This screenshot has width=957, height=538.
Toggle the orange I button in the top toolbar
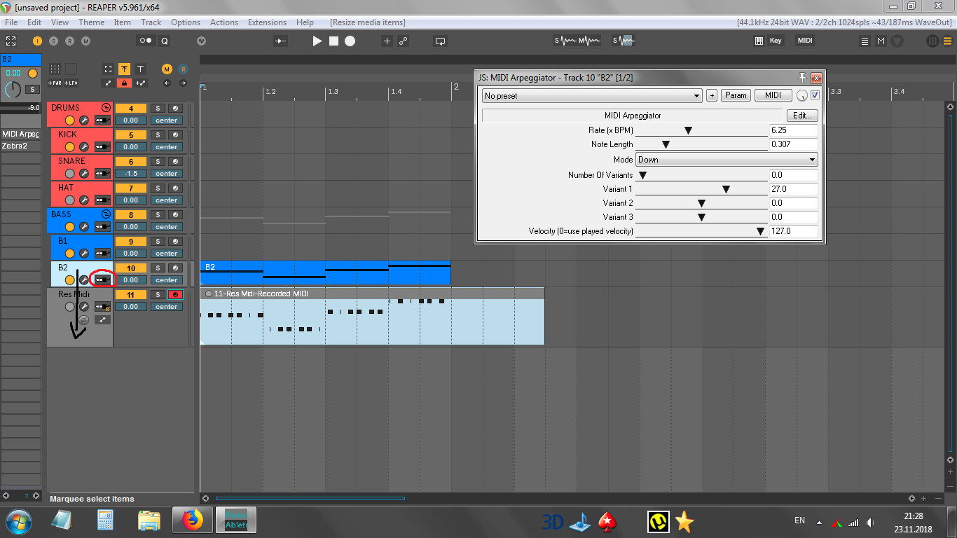tap(37, 41)
